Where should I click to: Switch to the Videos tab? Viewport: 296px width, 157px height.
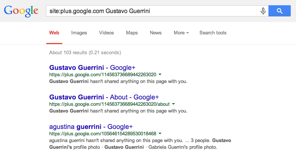[107, 33]
